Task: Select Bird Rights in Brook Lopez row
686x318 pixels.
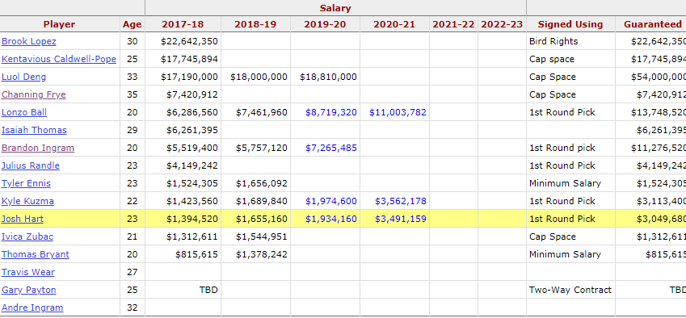Action: pos(553,41)
